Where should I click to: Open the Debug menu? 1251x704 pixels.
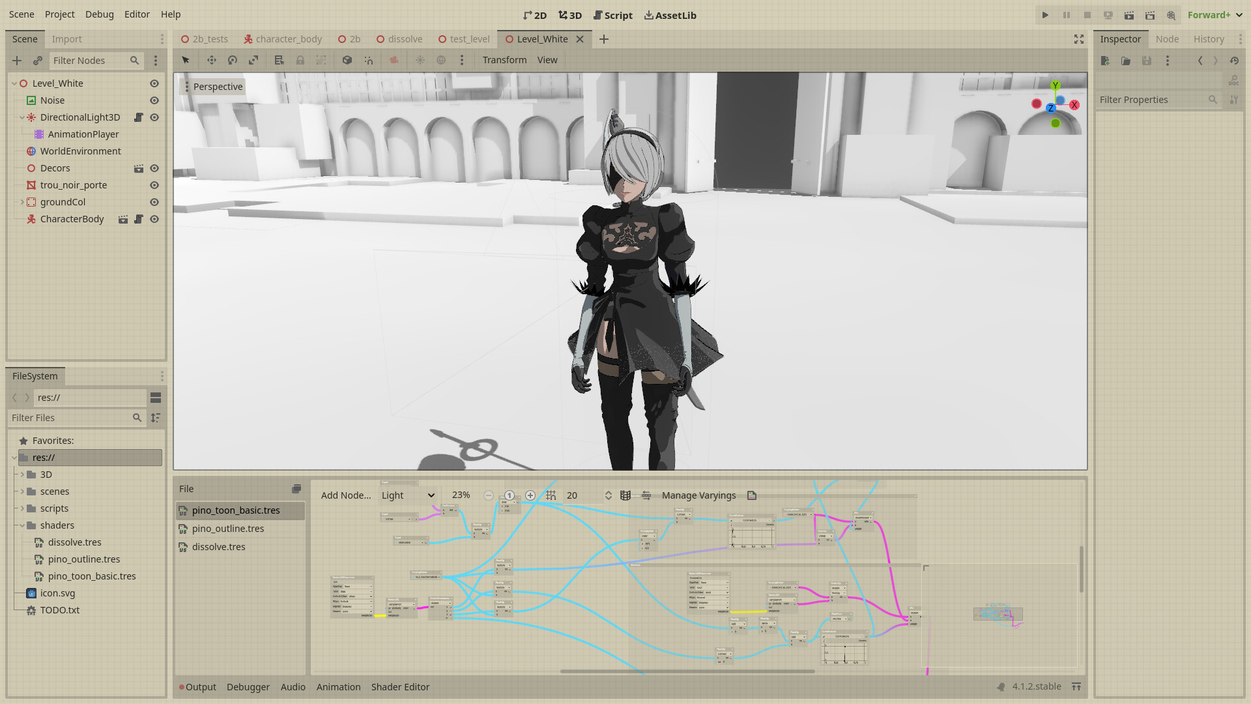coord(99,14)
